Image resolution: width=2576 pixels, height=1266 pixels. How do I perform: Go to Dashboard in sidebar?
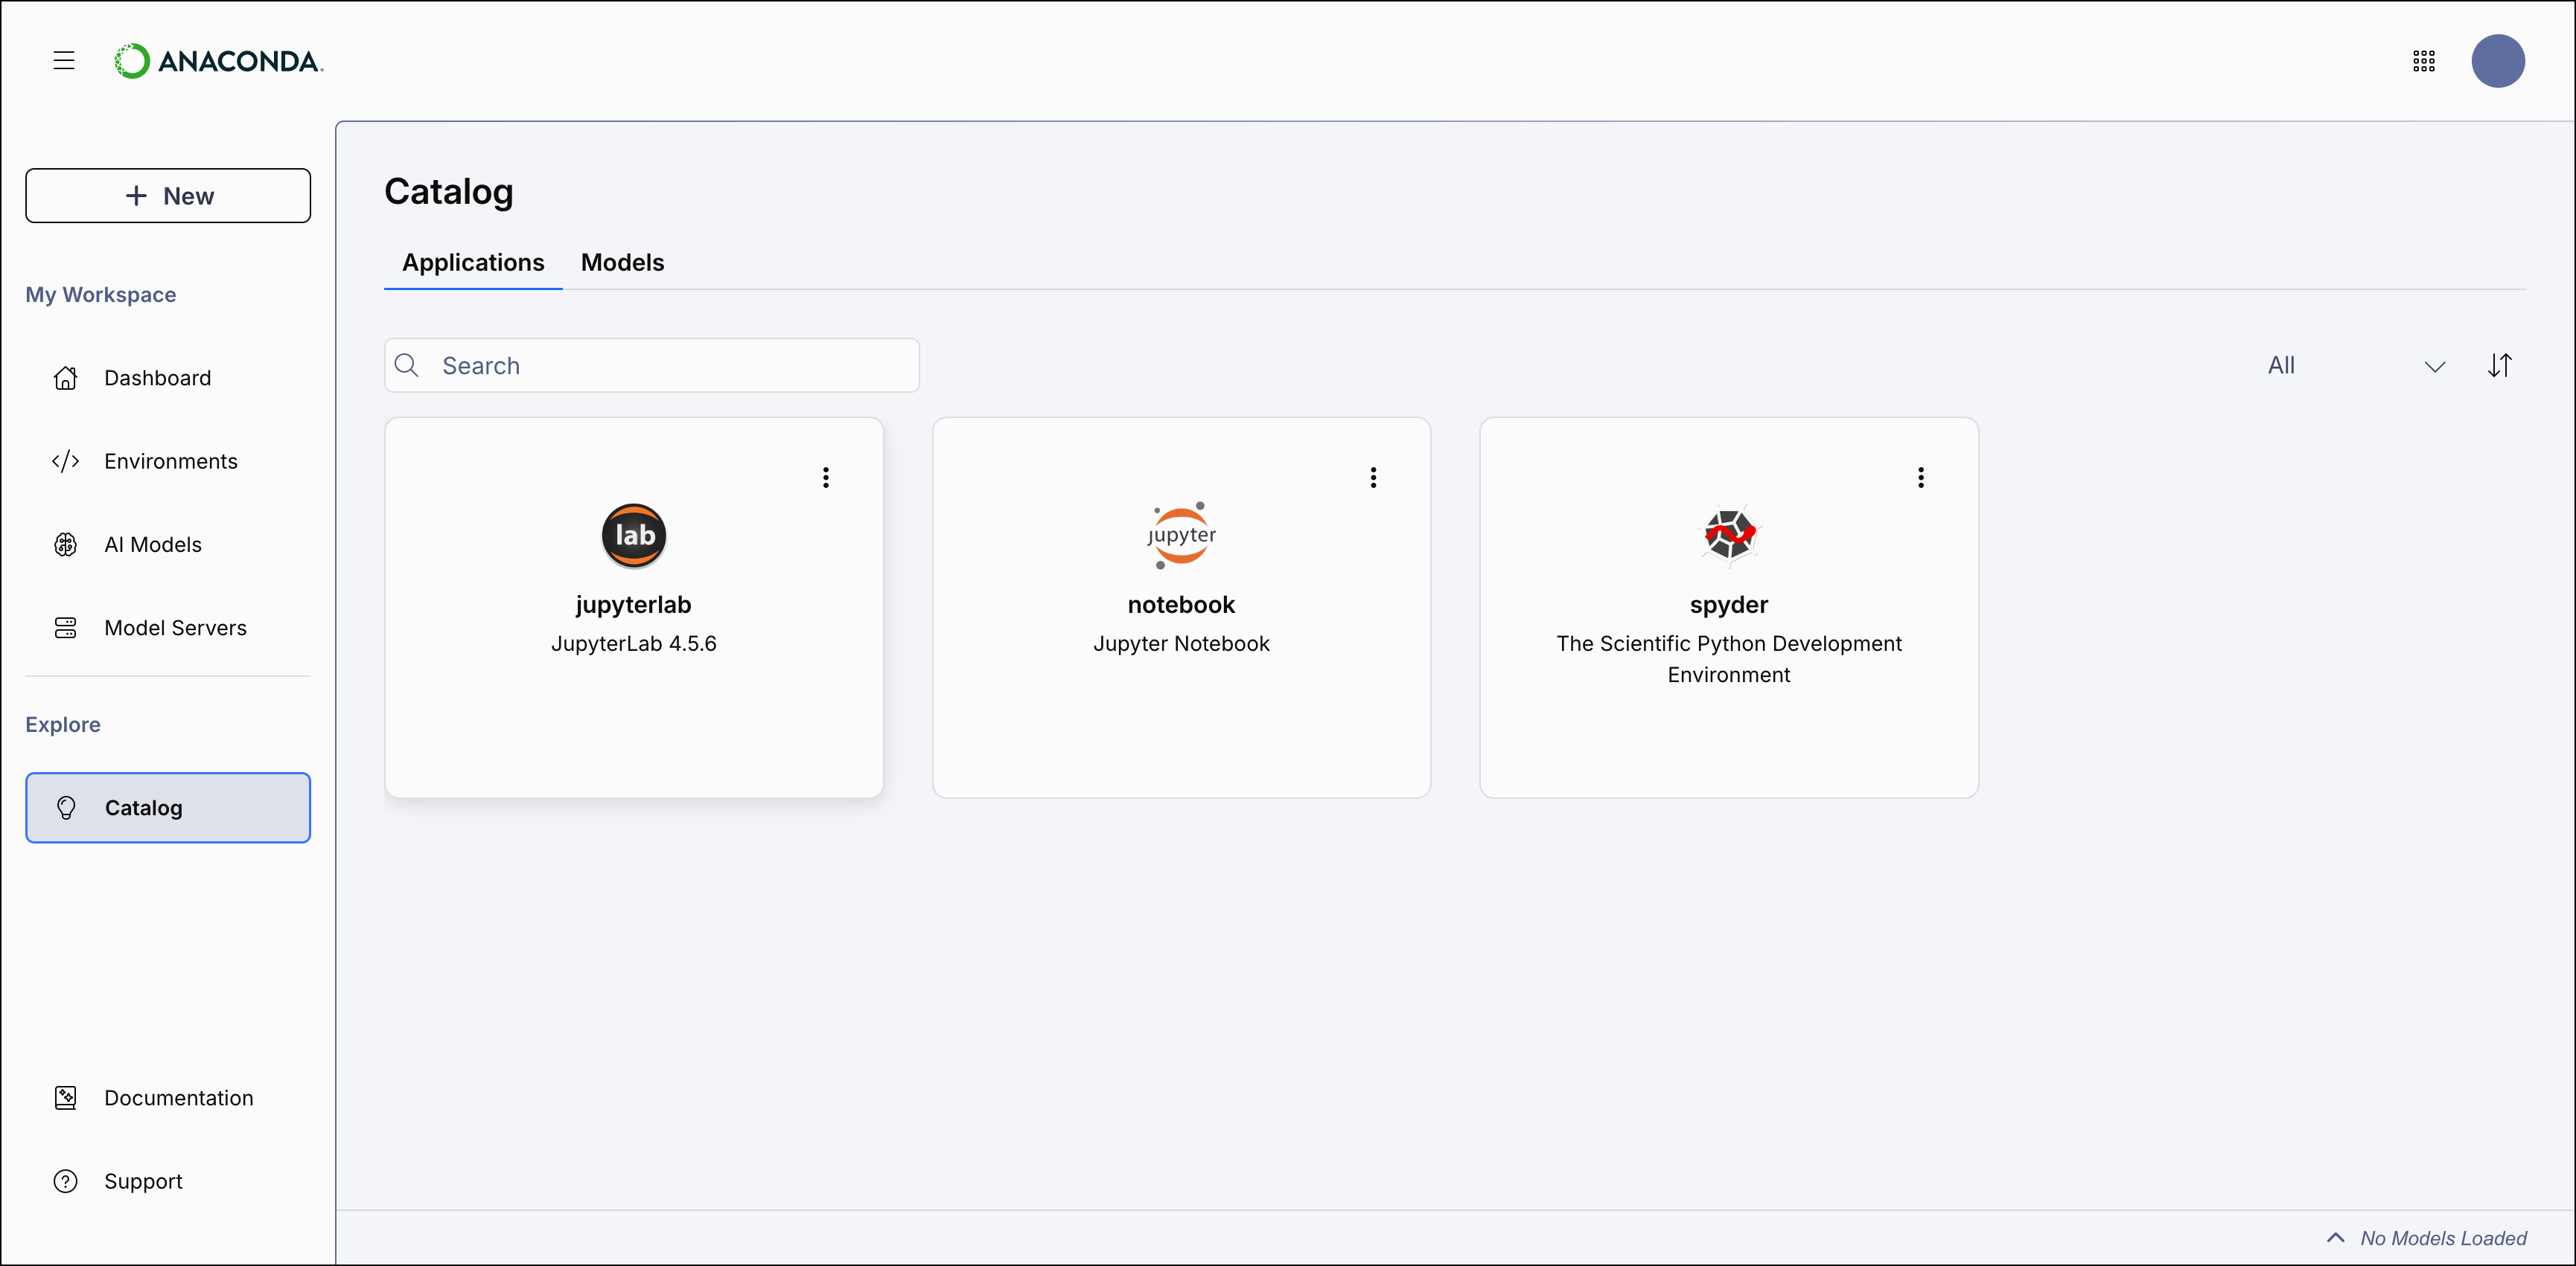click(168, 378)
